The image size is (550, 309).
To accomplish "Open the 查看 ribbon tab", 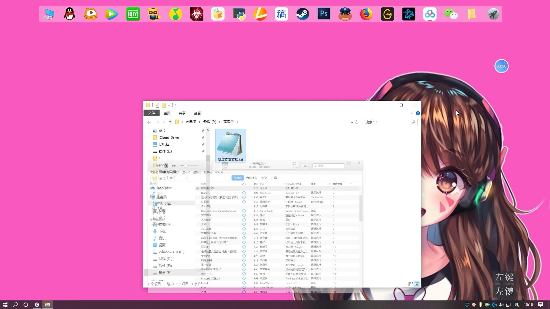I will point(197,113).
